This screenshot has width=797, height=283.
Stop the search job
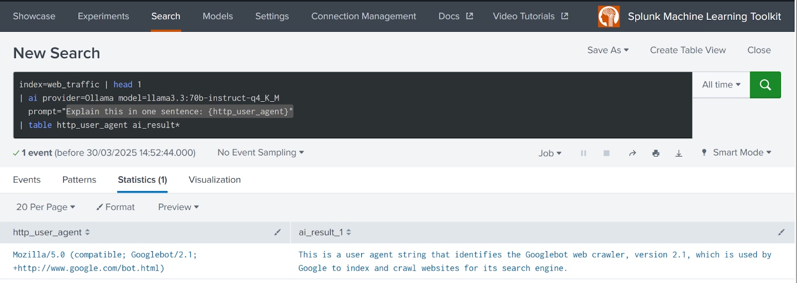click(x=606, y=153)
